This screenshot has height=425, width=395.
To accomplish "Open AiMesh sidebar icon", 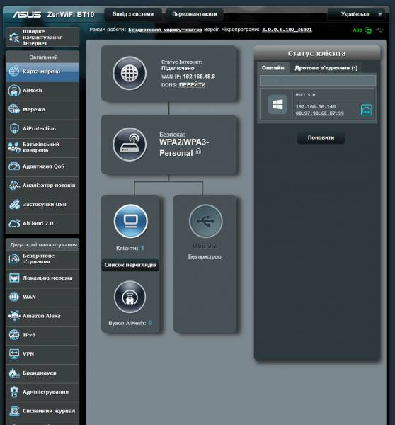I will pyautogui.click(x=14, y=91).
